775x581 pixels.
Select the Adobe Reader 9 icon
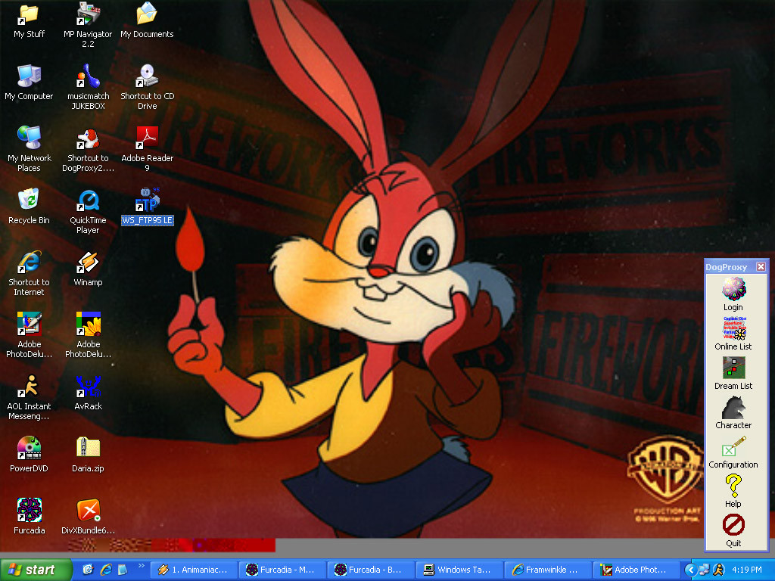(x=148, y=149)
